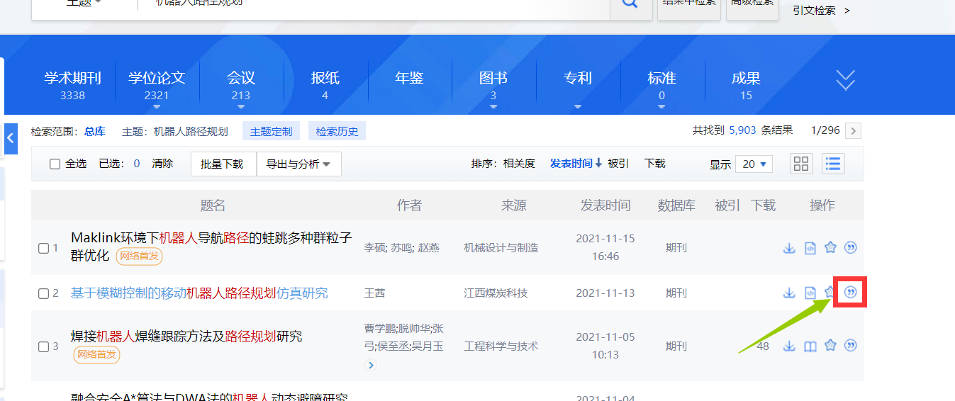Download the 基于模糊控制 article
955x401 pixels.
(x=789, y=293)
